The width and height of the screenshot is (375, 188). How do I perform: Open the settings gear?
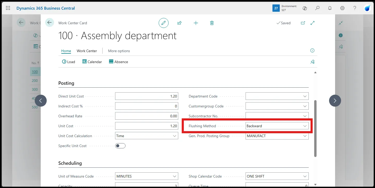(342, 8)
